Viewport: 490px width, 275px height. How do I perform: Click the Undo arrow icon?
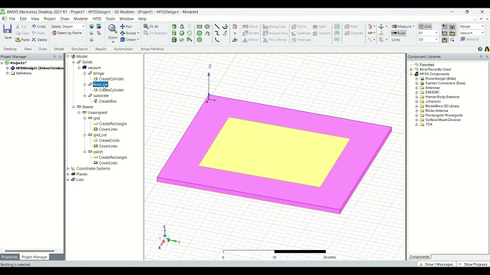coord(34,26)
